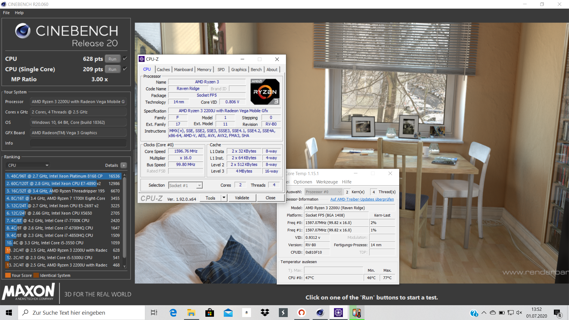The image size is (569, 320).
Task: Open Windows Start menu
Action: point(9,313)
